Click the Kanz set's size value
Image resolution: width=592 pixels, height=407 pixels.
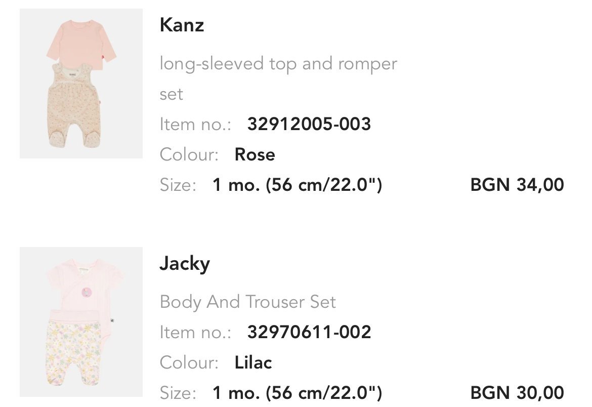pos(297,185)
